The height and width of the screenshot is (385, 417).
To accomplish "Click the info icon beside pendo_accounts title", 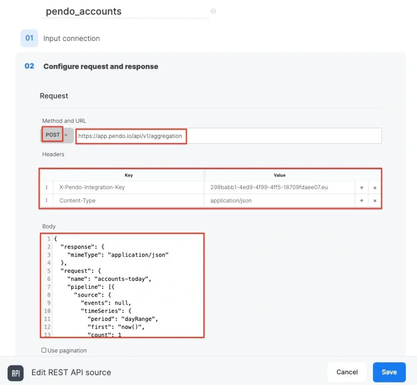I will point(213,11).
